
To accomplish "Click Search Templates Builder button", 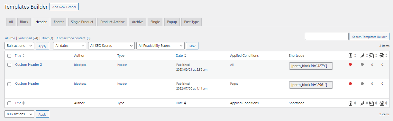I will click(x=370, y=37).
